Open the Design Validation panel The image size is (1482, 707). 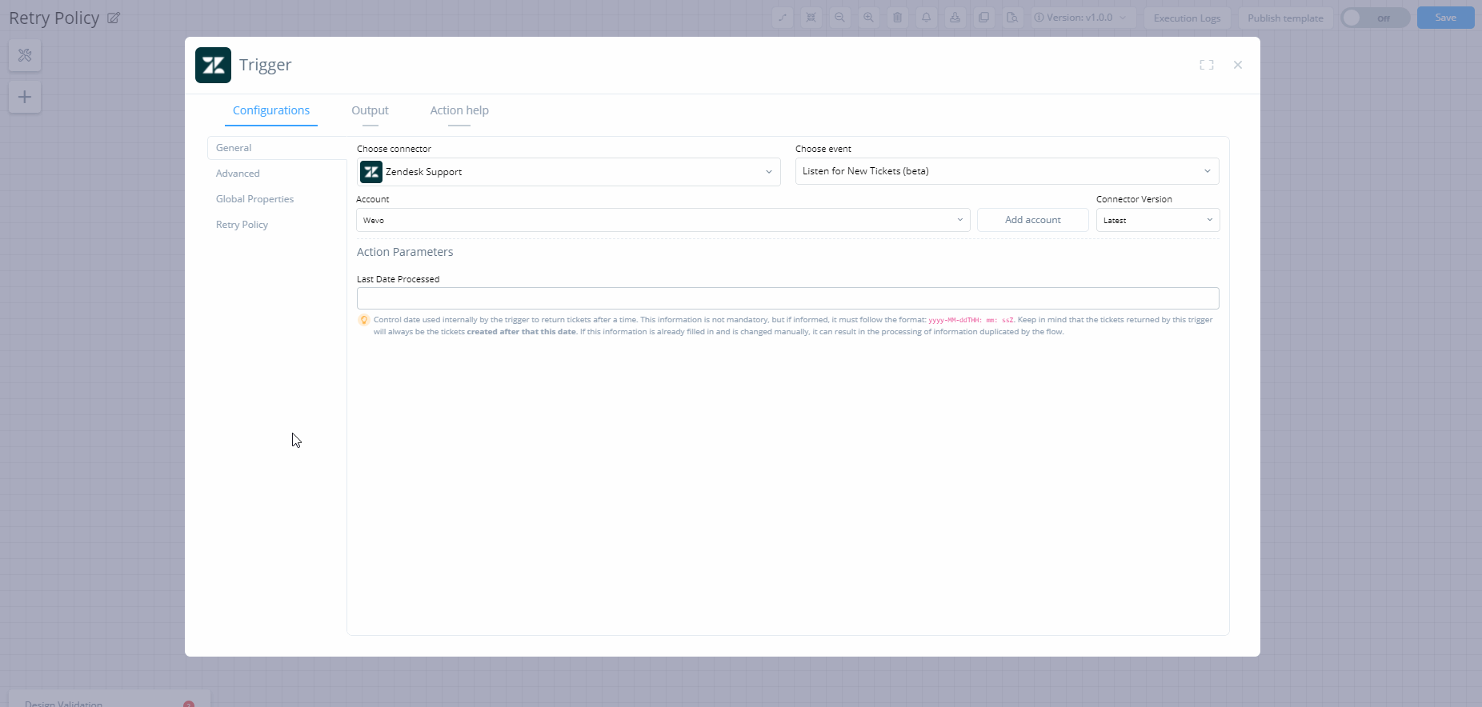(109, 699)
